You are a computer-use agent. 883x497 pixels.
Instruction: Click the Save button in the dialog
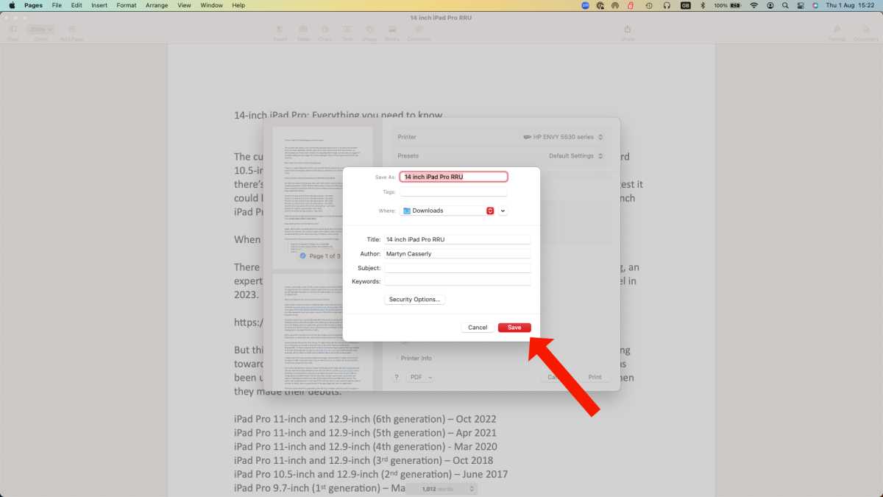514,328
